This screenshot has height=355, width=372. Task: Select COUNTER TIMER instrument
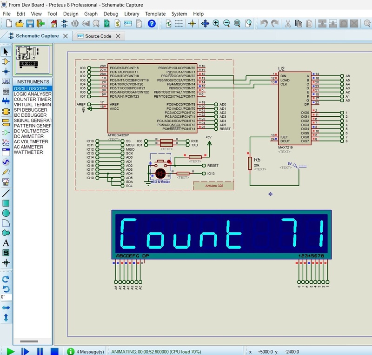pos(33,99)
